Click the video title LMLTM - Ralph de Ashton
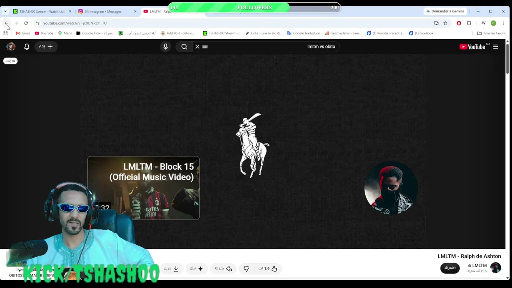 469,256
